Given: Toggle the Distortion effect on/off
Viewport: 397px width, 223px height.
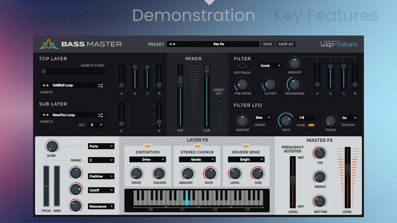Looking at the screenshot, I should 148,146.
